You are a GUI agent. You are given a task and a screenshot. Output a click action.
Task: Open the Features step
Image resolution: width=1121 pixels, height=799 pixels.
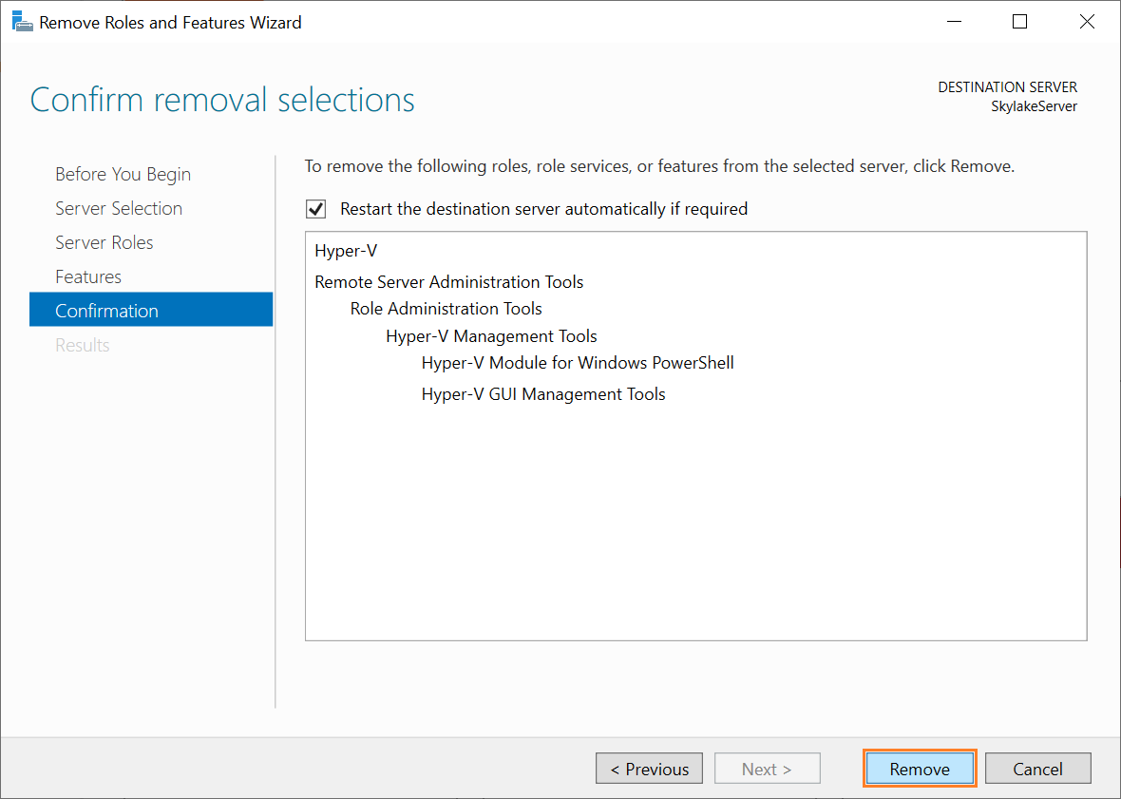pos(88,276)
